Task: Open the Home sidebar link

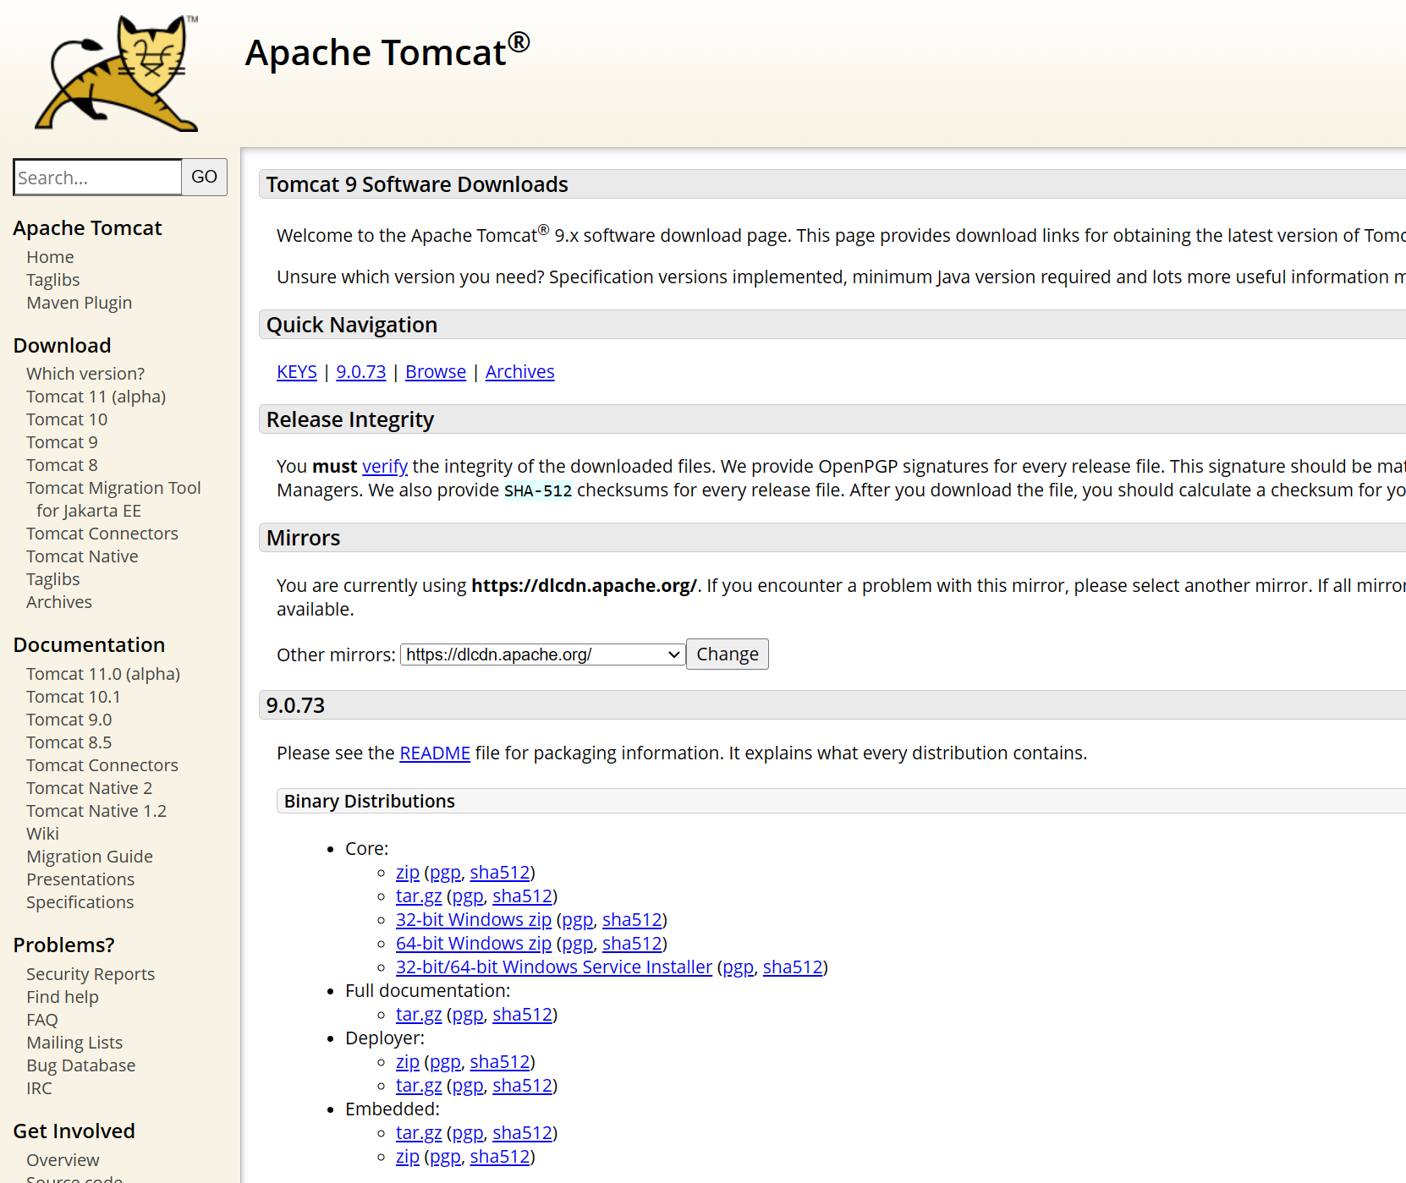Action: pyautogui.click(x=50, y=257)
